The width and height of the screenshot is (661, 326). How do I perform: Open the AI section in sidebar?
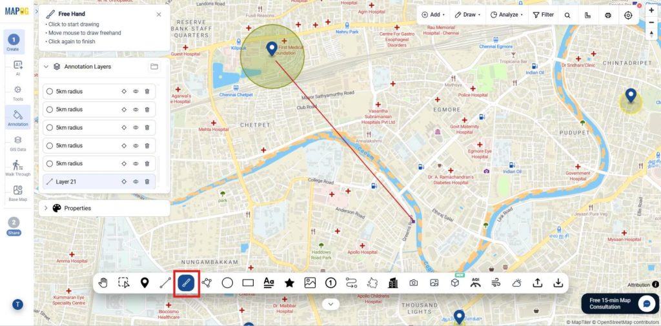[x=17, y=68]
